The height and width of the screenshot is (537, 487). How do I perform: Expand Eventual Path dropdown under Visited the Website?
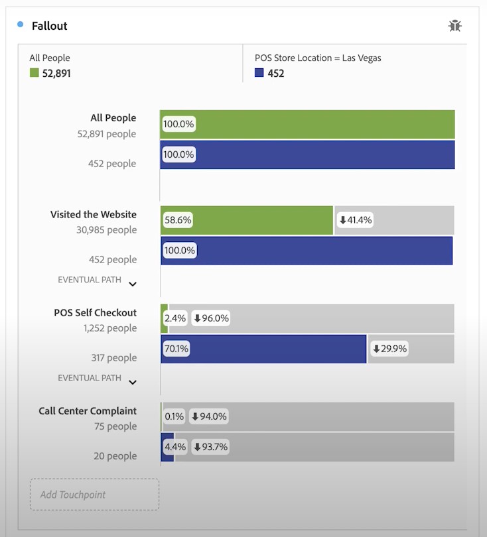(133, 284)
